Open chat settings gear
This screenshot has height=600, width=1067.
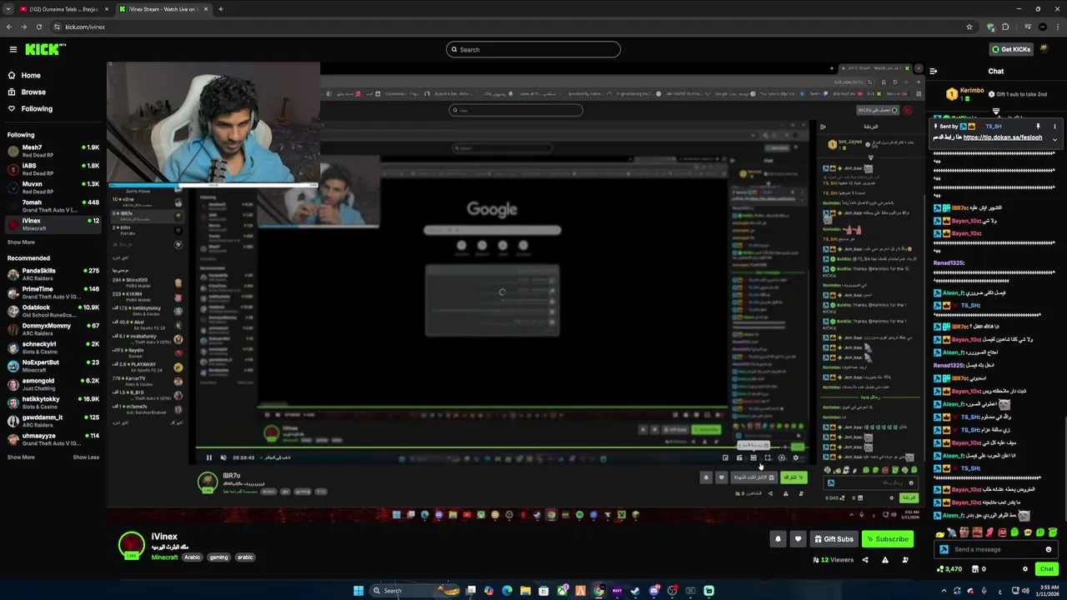tap(1025, 569)
